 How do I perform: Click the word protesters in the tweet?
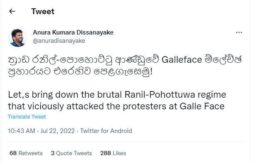click(145, 106)
